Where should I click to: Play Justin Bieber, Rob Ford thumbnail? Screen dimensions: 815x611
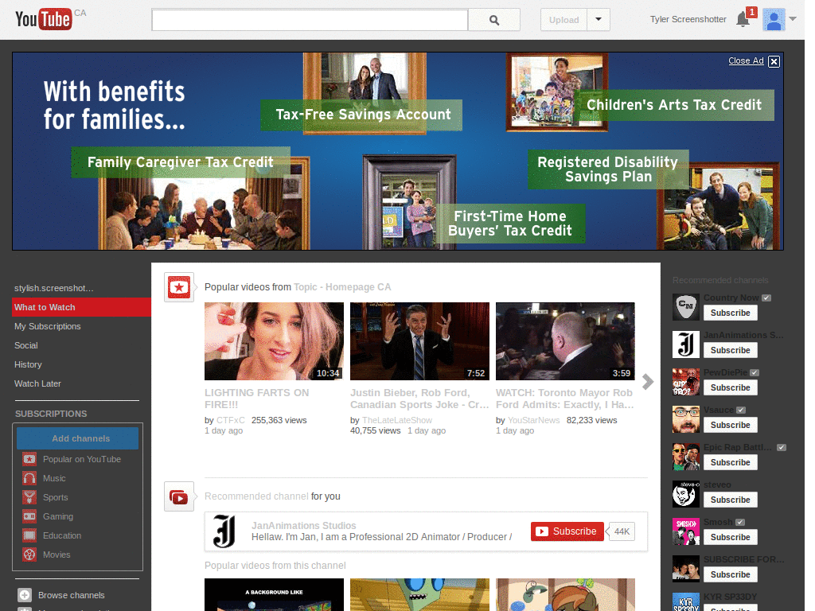(419, 341)
